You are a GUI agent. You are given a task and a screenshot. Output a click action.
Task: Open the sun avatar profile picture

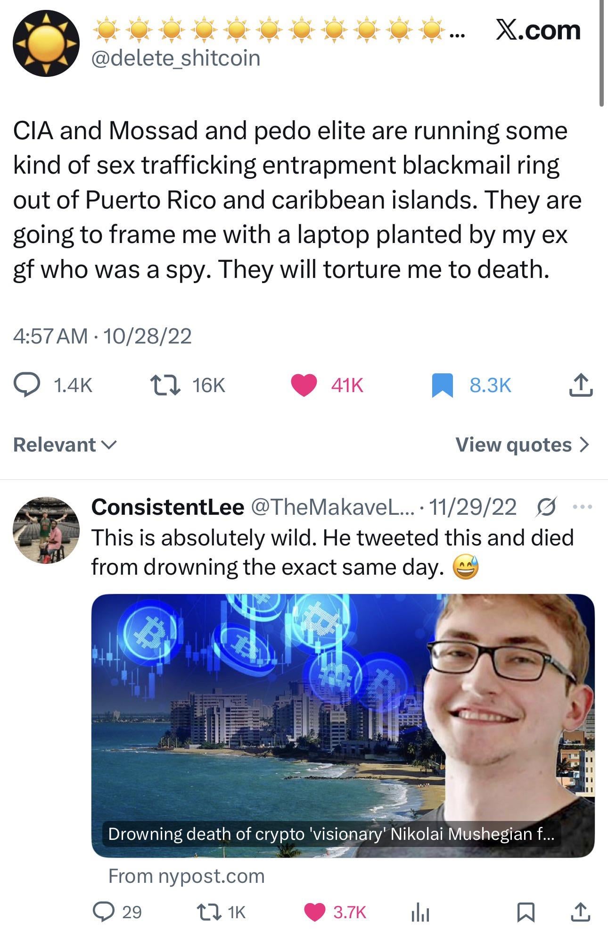click(x=46, y=43)
